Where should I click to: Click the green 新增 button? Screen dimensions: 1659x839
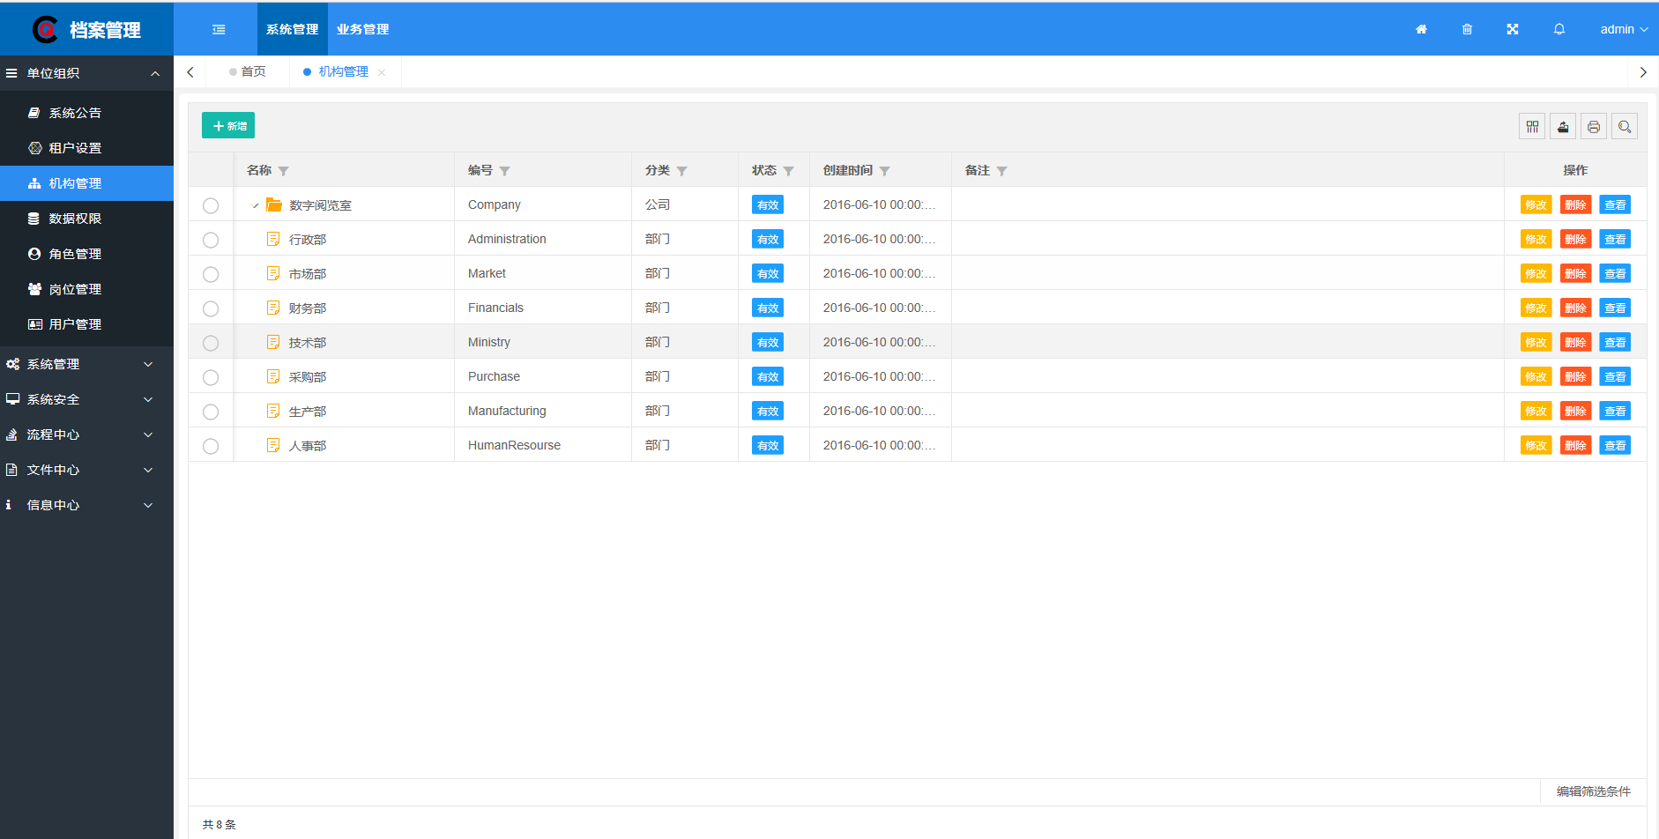point(228,126)
